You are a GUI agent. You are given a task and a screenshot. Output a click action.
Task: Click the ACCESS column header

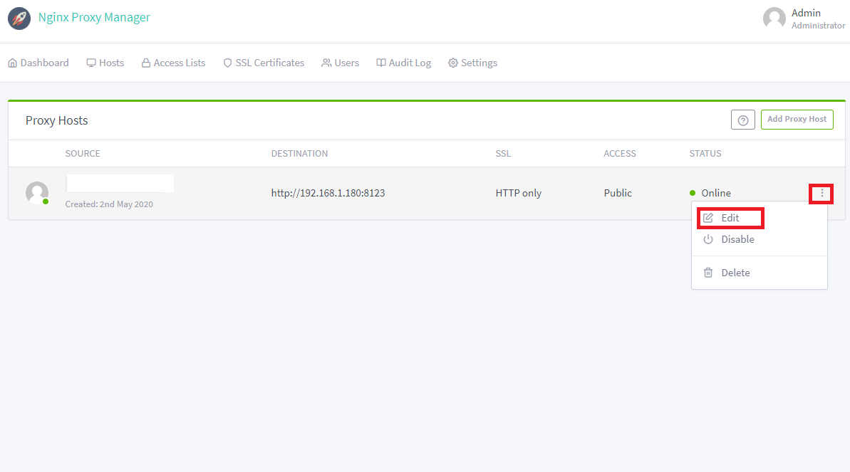(620, 153)
